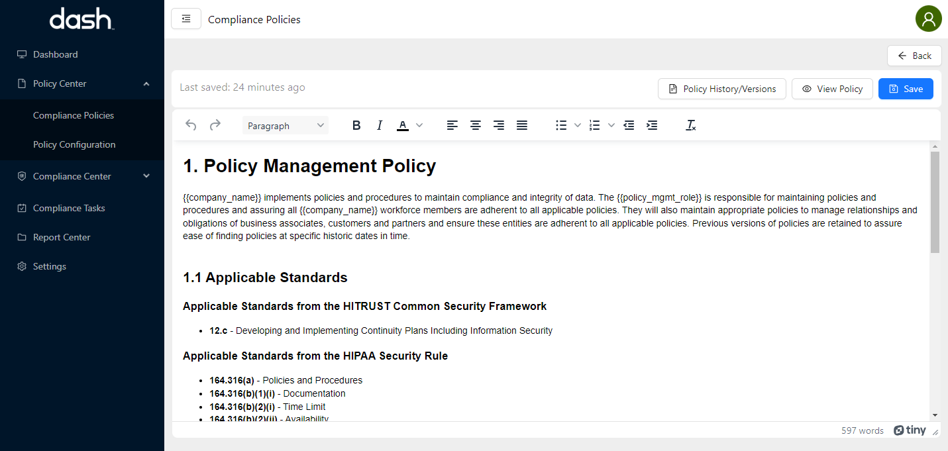The width and height of the screenshot is (948, 451).
Task: Collapse the sidebar with the menu toggle button
Action: coord(185,19)
